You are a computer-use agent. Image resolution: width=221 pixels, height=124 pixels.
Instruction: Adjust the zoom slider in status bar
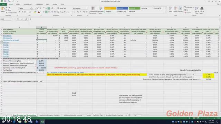[x=208, y=118]
